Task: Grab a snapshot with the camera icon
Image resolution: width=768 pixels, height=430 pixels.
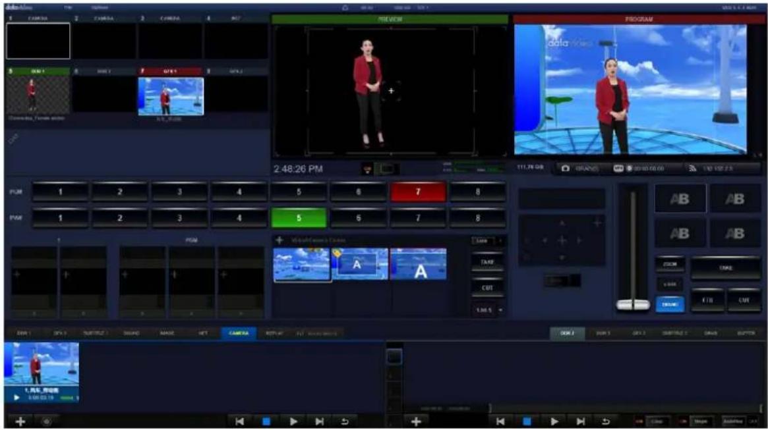Action: tap(566, 169)
